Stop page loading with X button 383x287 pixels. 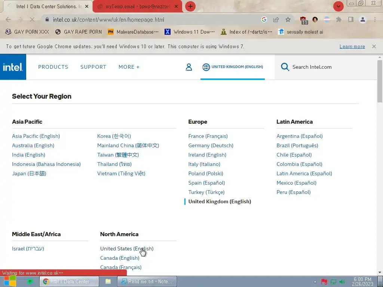(x=32, y=19)
